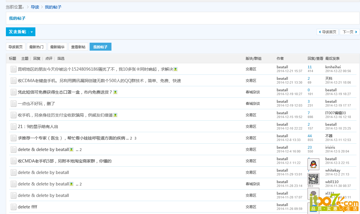Open post 凭此短信可免费获得生态口罩一盒
Screen dimensions: 360x214
[65, 92]
